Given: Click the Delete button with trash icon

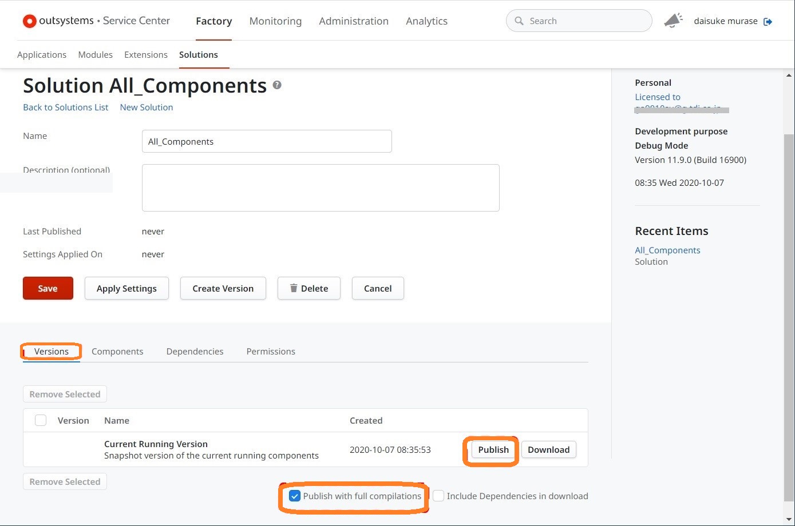Looking at the screenshot, I should tap(308, 289).
